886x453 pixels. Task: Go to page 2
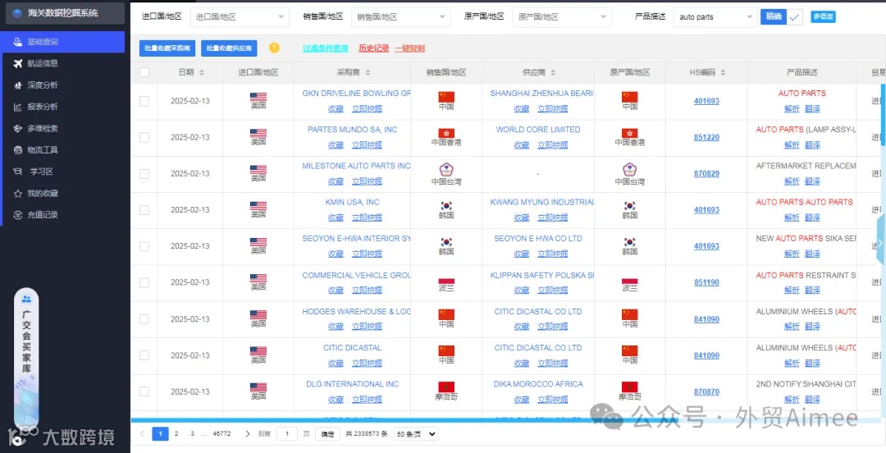pyautogui.click(x=176, y=434)
